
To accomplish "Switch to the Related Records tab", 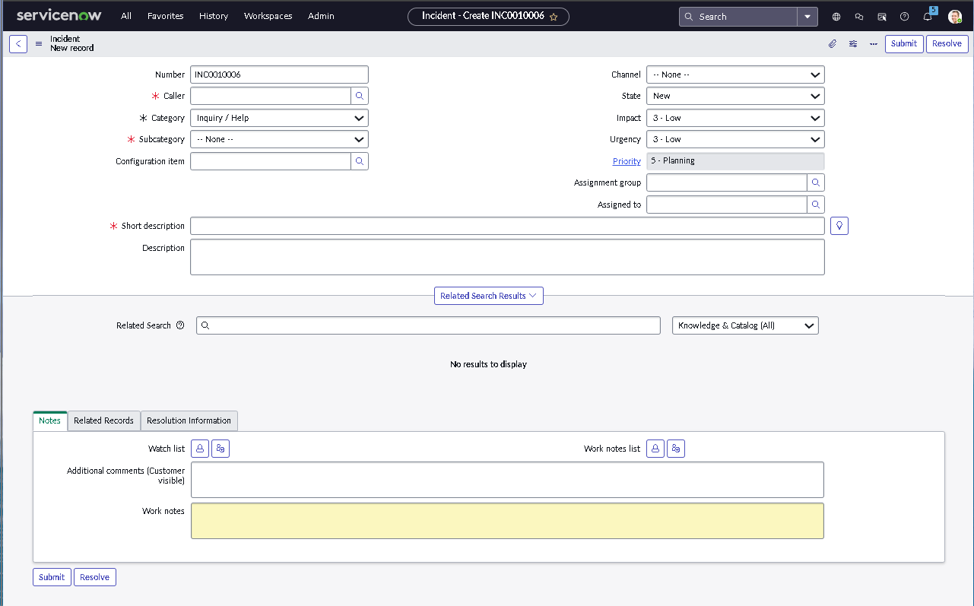I will (x=103, y=420).
